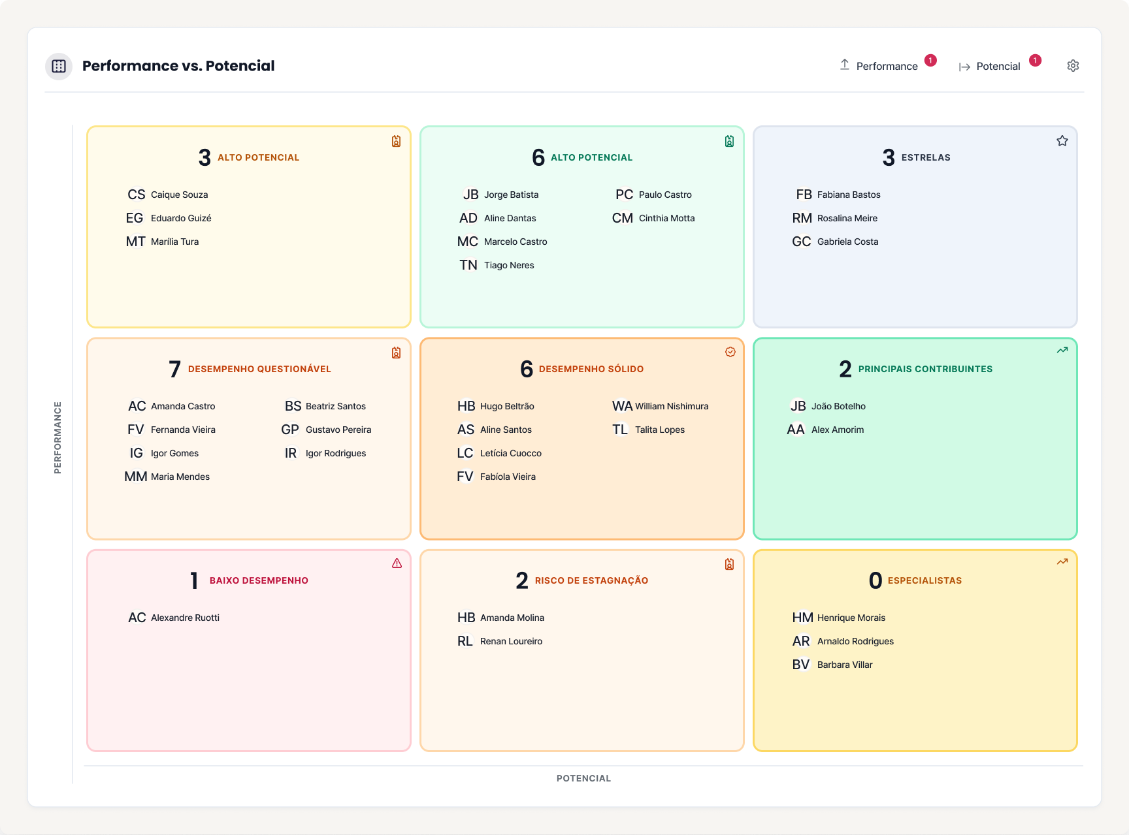
Task: Select Tiago Neres
Action: [x=497, y=265]
